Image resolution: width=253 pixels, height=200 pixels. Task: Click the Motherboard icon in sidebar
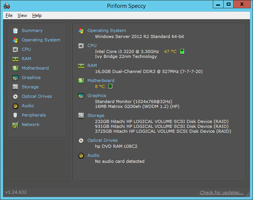point(15,68)
